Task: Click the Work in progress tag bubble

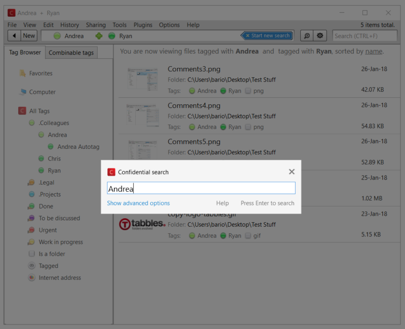Action: [31, 242]
